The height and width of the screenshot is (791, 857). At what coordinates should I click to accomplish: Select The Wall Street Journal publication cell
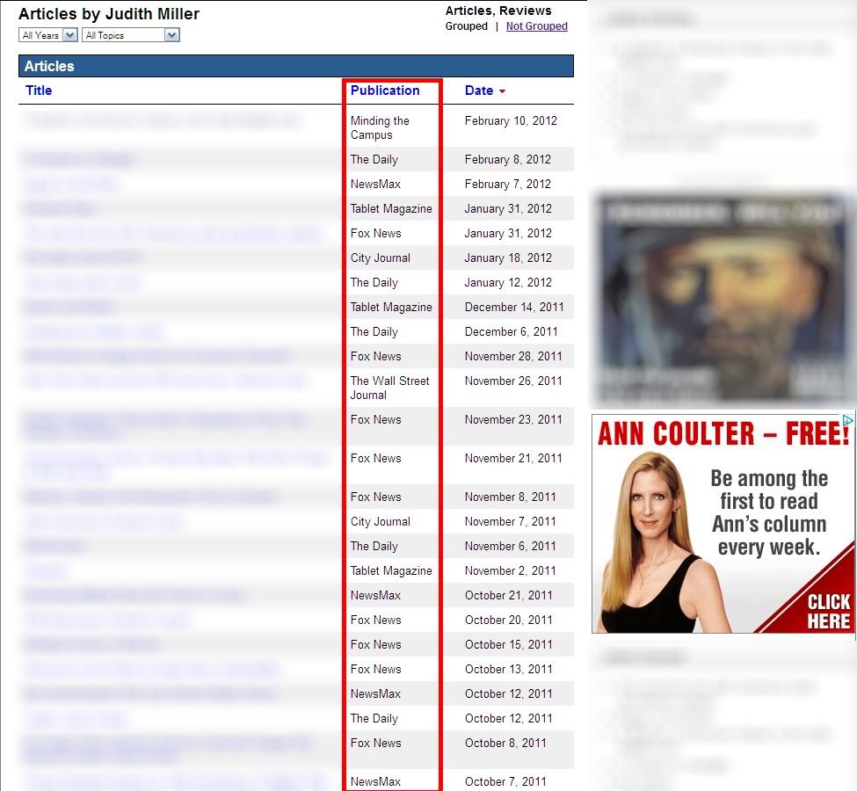point(390,388)
